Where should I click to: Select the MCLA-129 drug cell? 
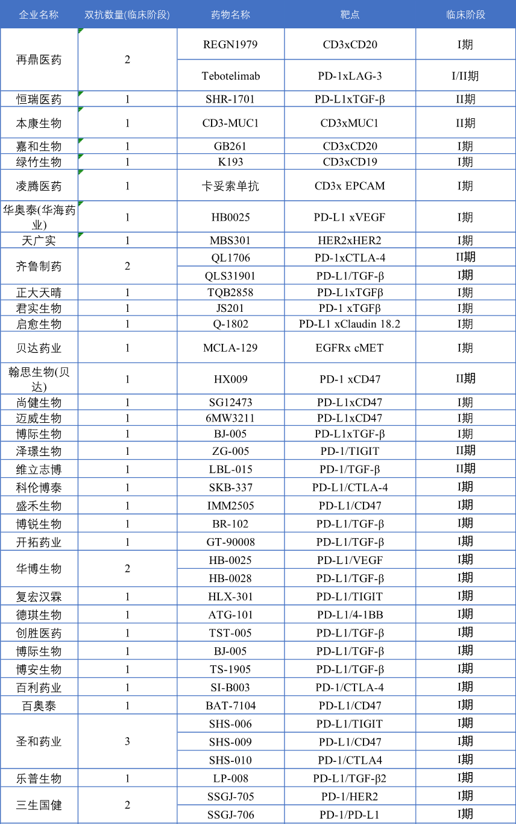pos(231,347)
